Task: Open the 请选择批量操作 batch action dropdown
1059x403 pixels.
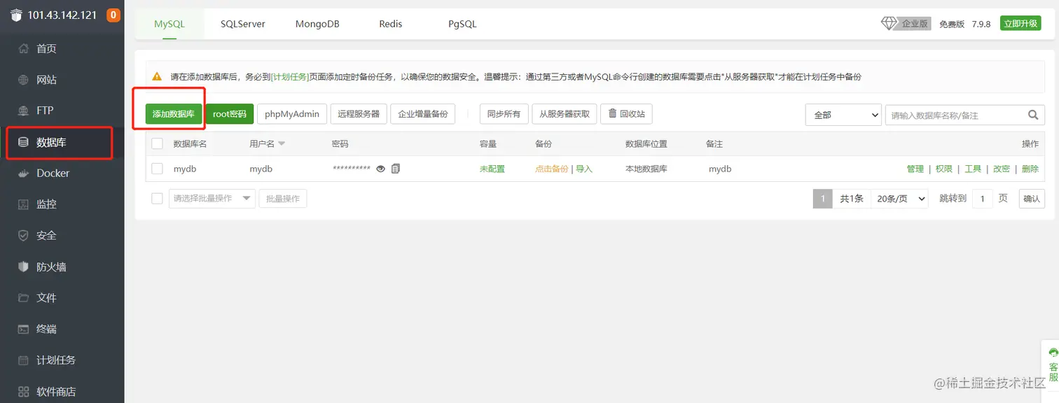Action: [x=212, y=199]
